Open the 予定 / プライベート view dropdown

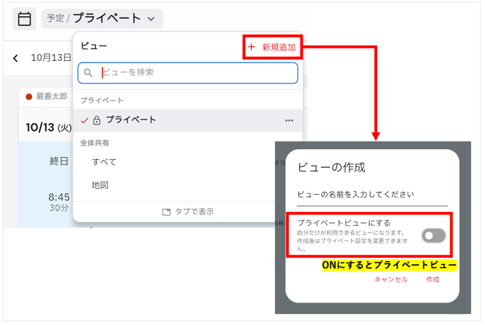(102, 19)
